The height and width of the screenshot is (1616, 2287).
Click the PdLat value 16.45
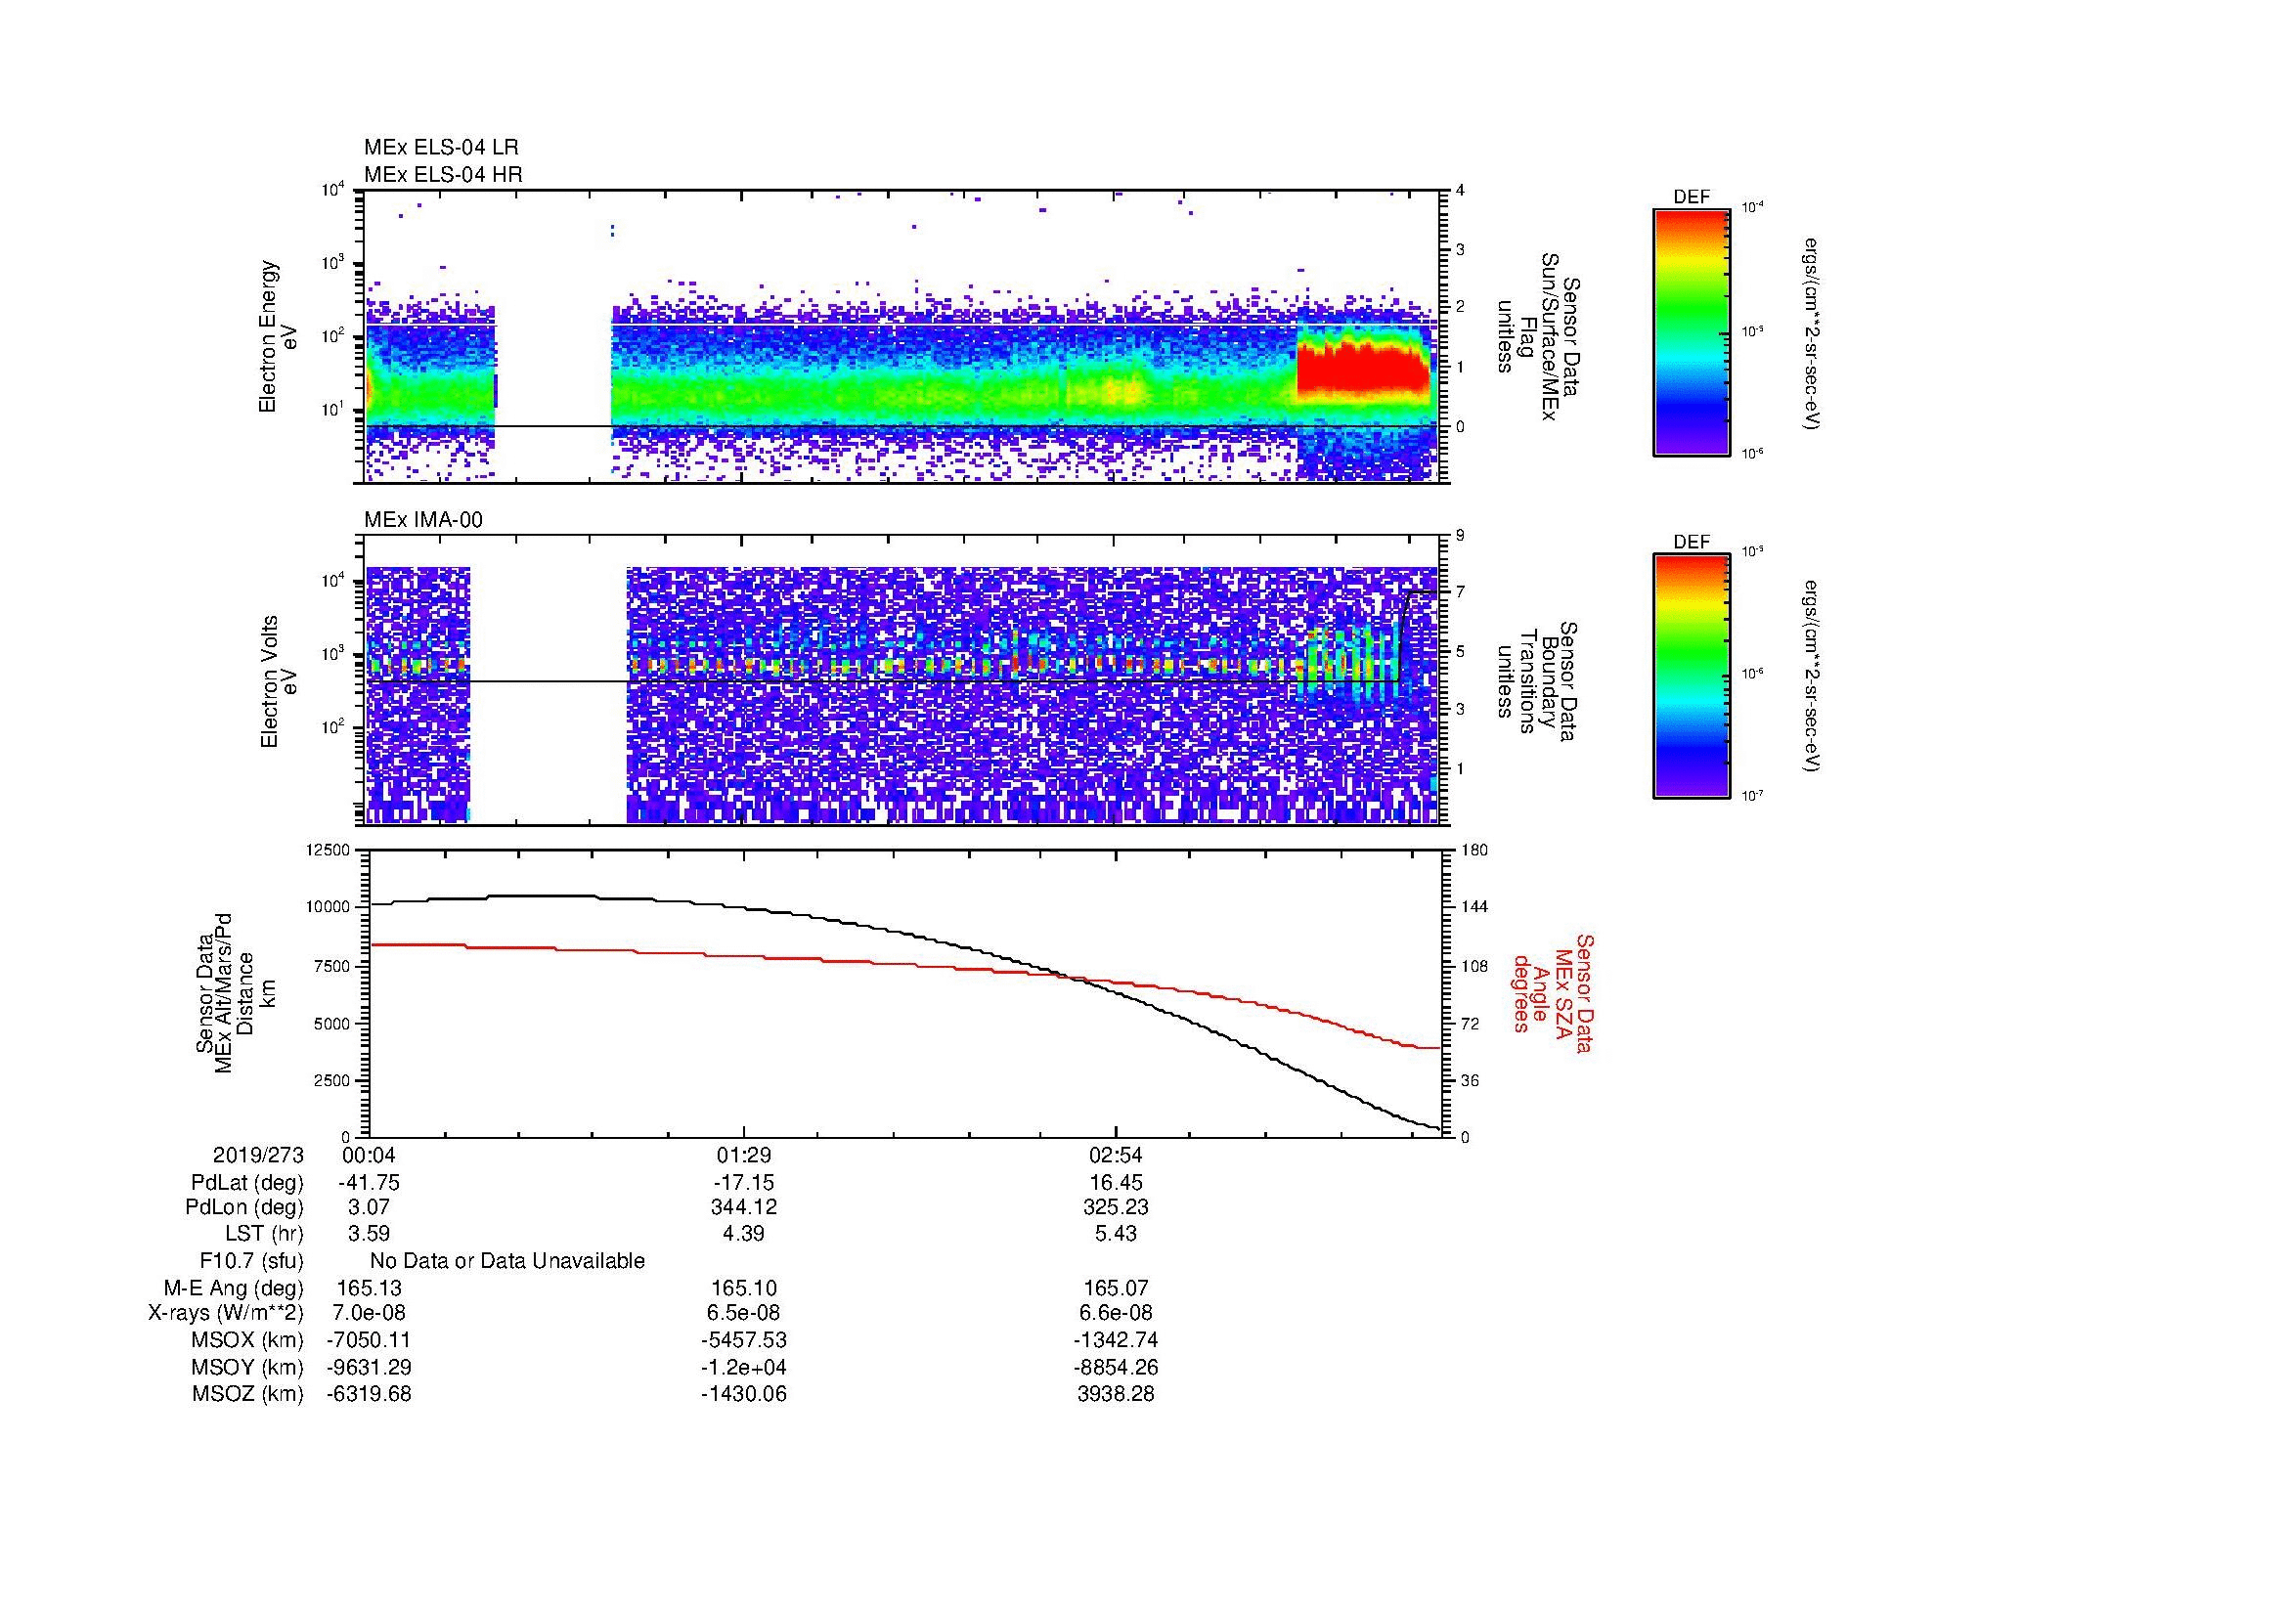(x=1116, y=1183)
